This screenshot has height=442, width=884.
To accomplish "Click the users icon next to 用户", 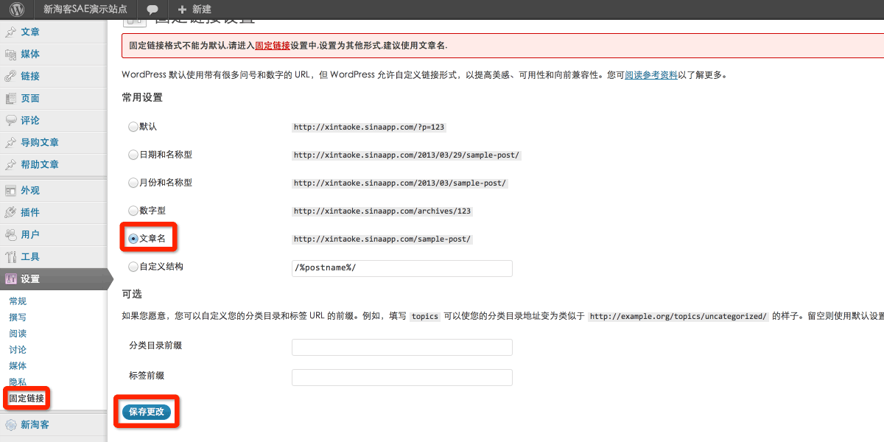I will [11, 235].
